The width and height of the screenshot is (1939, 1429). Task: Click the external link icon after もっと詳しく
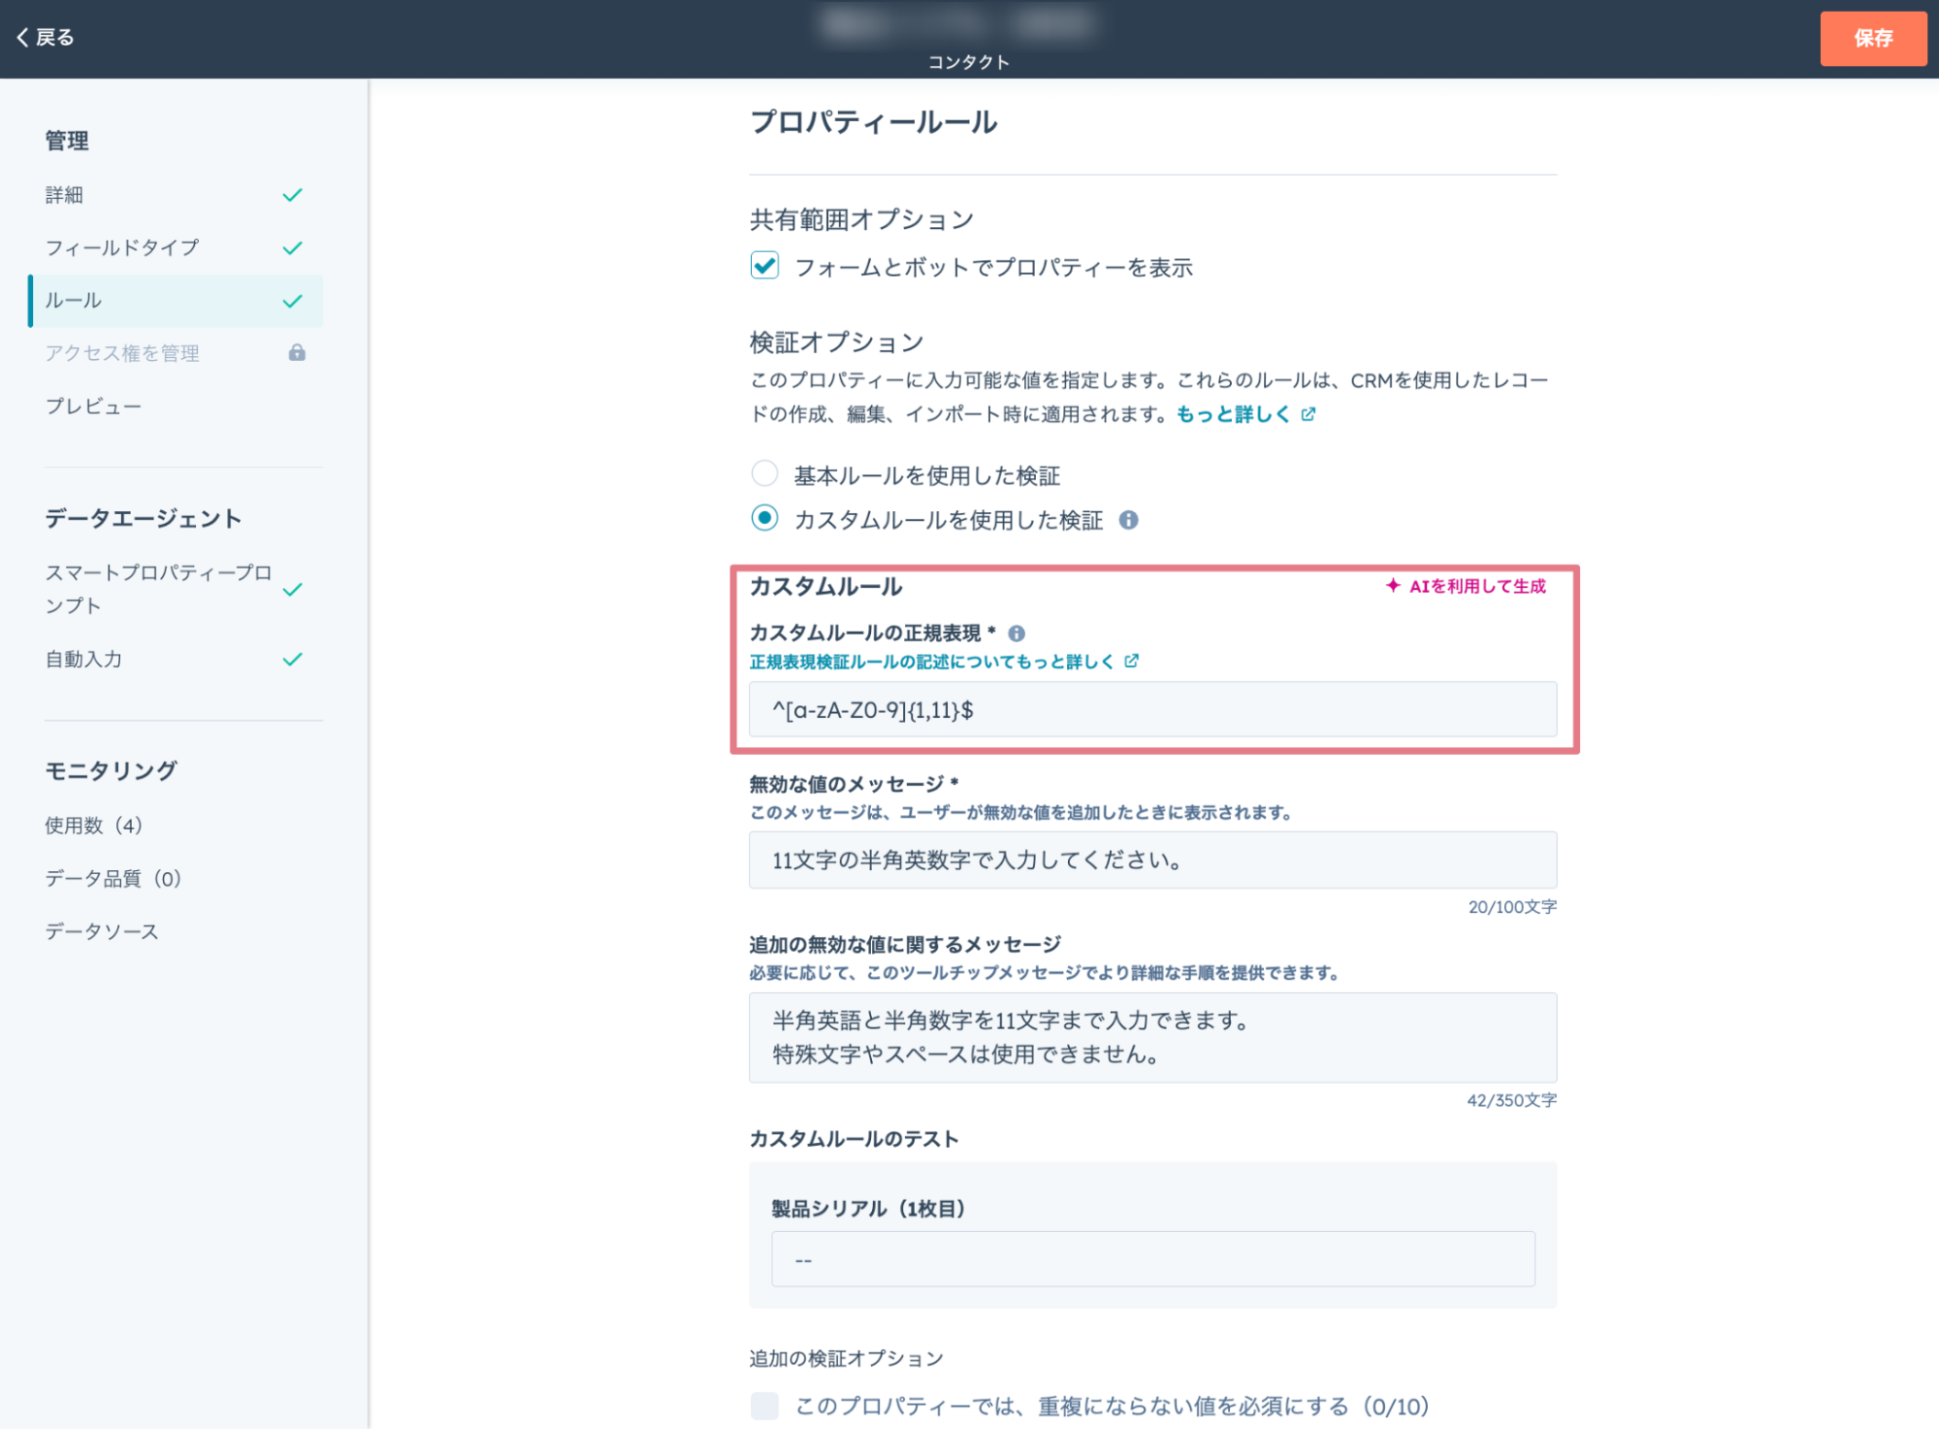pyautogui.click(x=1309, y=414)
